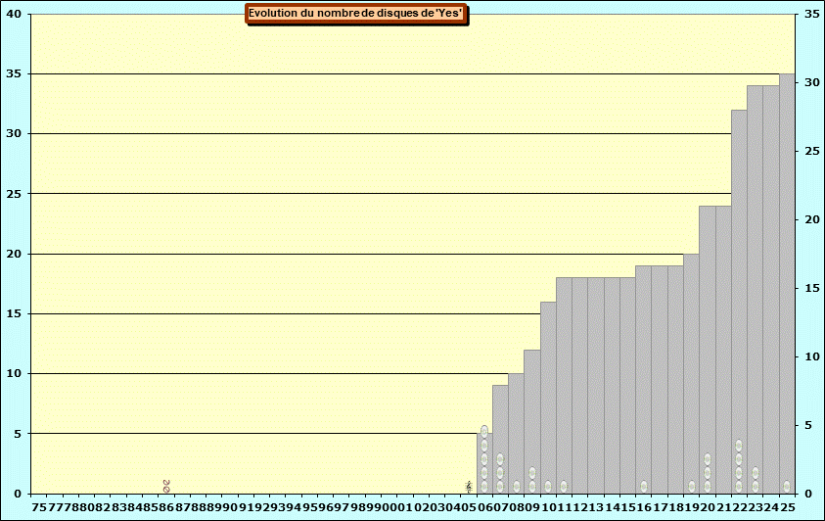Click the disc icon in the 25 bar
The height and width of the screenshot is (521, 825).
point(787,487)
